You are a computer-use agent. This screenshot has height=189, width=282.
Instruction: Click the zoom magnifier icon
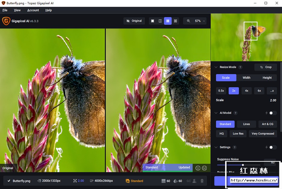(x=188, y=21)
